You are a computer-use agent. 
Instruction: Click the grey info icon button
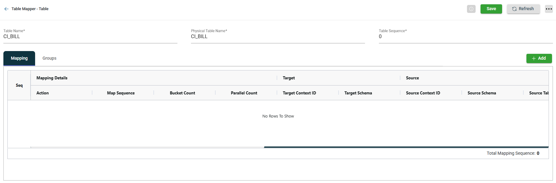(x=471, y=9)
